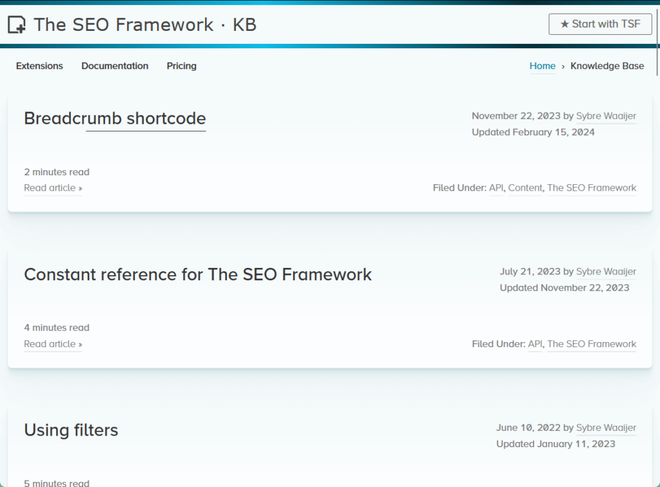
Task: Click July 21, 2023 publish date text
Action: click(530, 272)
